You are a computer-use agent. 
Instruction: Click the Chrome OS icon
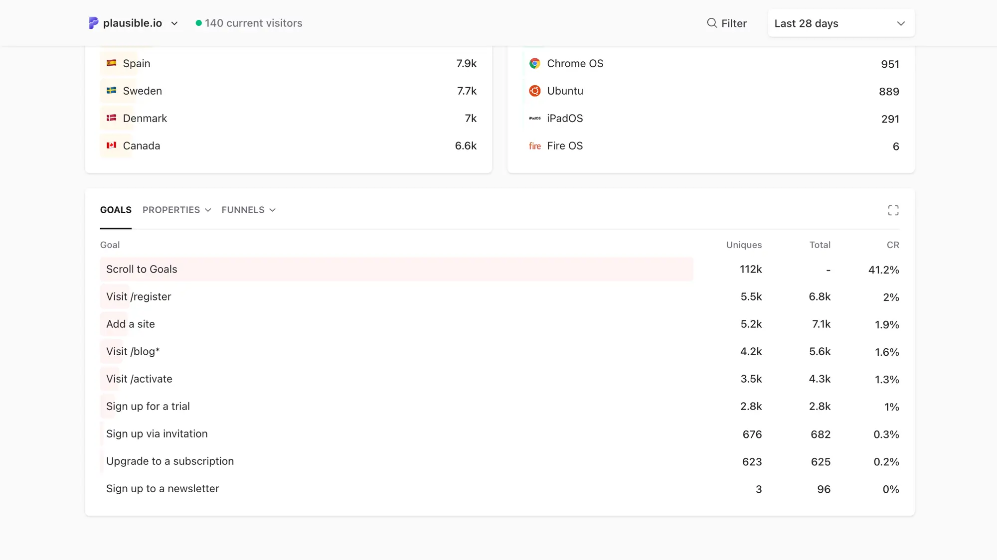point(534,63)
